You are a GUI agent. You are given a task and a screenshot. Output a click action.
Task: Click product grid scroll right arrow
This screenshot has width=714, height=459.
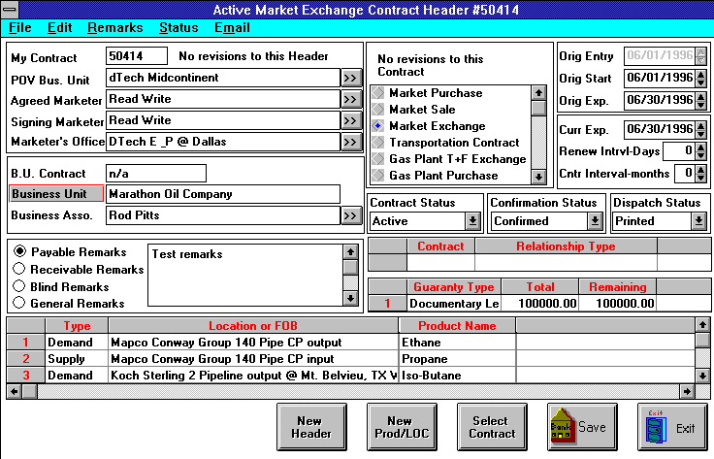(x=687, y=391)
